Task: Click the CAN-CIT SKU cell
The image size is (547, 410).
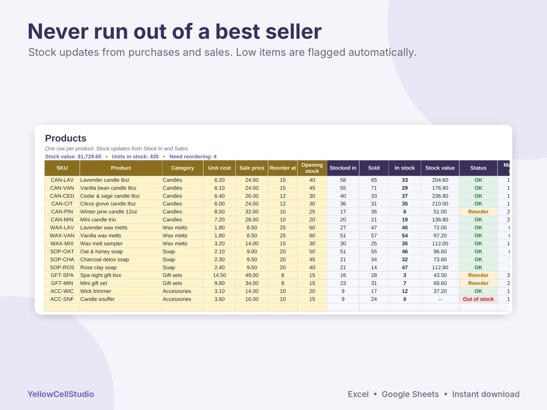Action: tap(62, 204)
